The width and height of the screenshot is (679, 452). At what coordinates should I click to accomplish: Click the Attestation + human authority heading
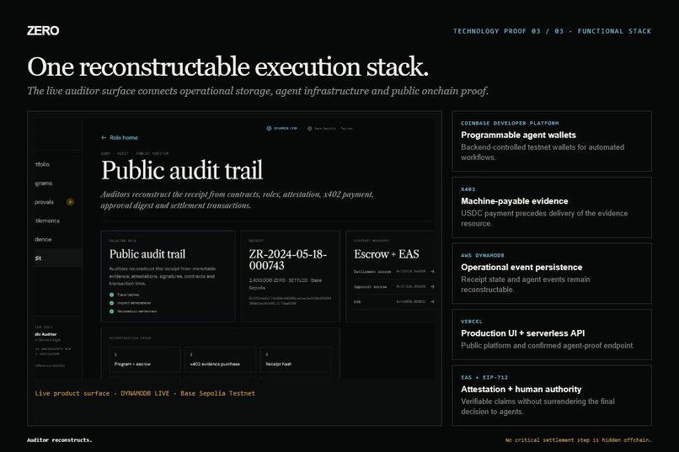[521, 389]
